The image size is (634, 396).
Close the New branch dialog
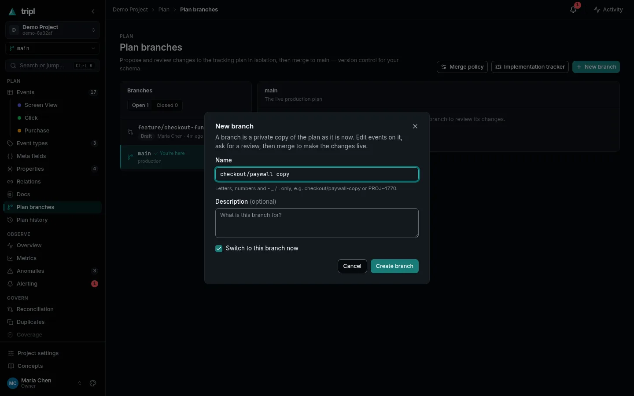tap(415, 126)
